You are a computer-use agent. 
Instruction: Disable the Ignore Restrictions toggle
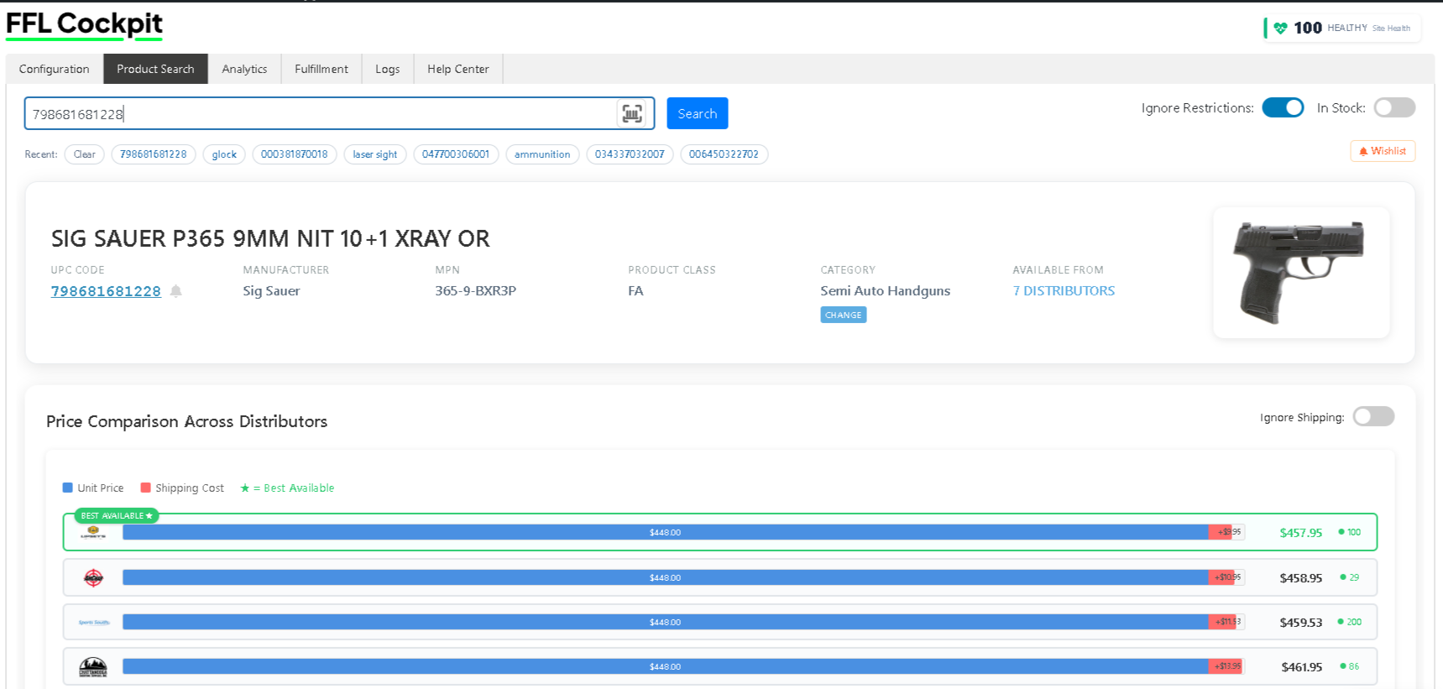pos(1283,107)
